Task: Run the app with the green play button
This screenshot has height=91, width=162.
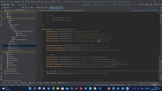Action: coord(106,5)
